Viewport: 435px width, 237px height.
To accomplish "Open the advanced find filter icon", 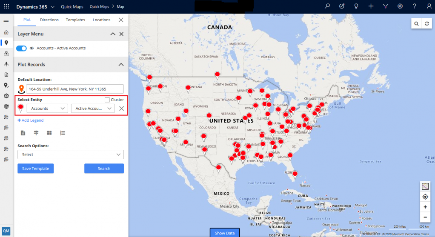I will click(385, 6).
